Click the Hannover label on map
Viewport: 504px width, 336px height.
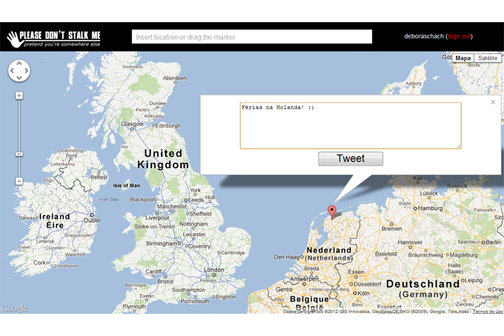tap(410, 242)
